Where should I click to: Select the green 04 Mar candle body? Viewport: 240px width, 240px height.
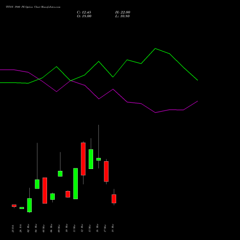tap(37, 184)
